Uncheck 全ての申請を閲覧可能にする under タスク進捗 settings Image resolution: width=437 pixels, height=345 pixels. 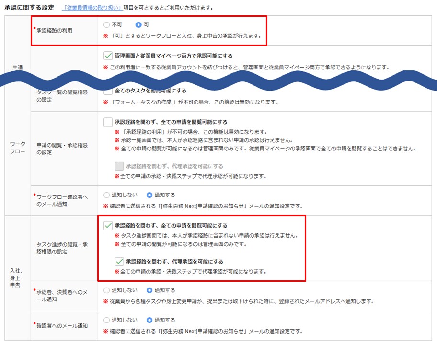click(x=108, y=225)
